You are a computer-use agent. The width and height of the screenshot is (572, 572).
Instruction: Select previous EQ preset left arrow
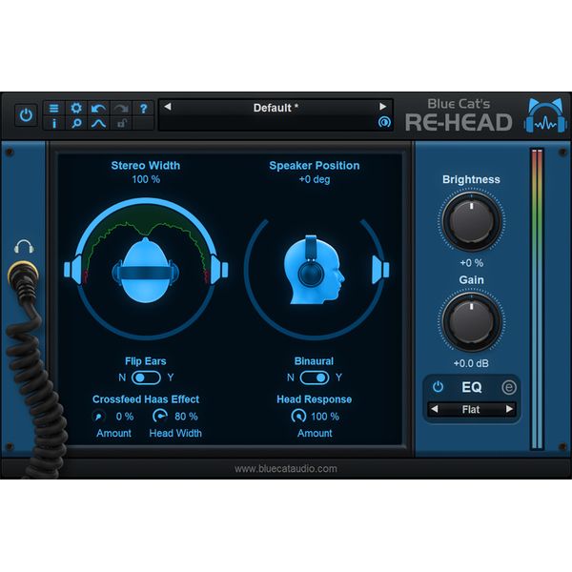(x=434, y=409)
